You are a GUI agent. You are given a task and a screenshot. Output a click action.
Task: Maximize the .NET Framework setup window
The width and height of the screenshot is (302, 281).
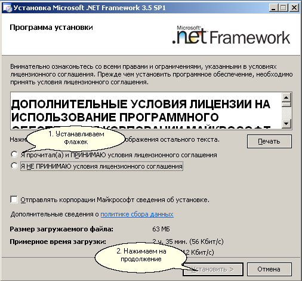(283, 8)
